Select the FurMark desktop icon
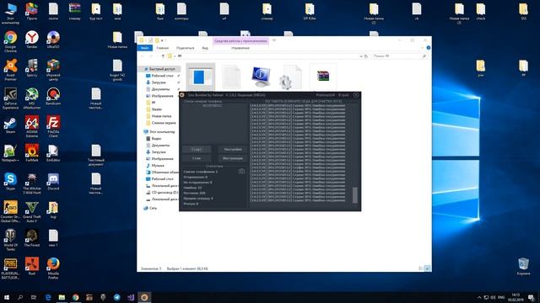This screenshot has height=303, width=540. (32, 153)
